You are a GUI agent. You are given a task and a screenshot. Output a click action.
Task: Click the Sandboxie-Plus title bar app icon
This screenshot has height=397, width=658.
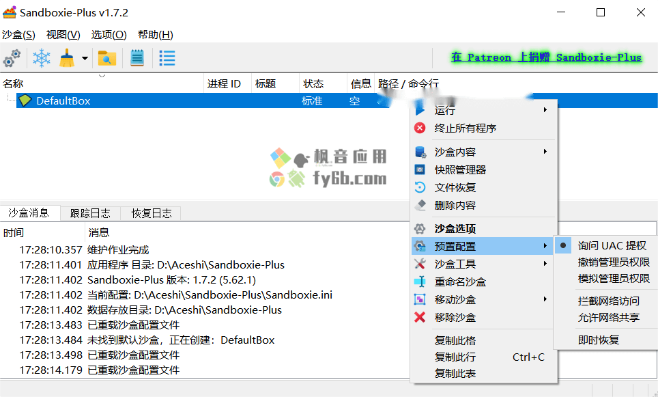(x=10, y=12)
